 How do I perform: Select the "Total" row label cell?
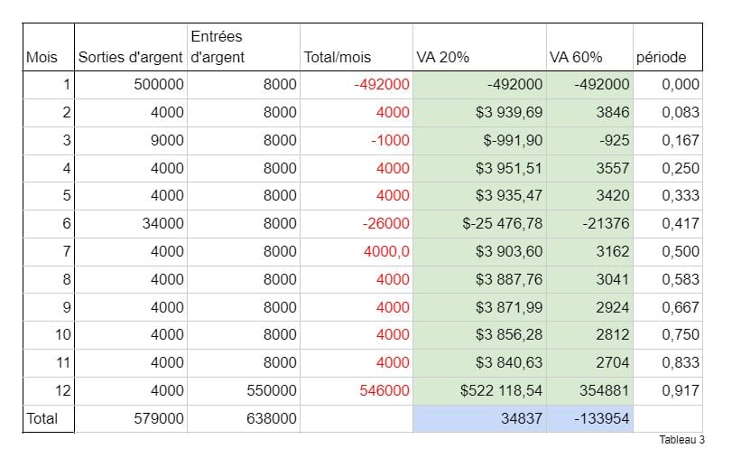pyautogui.click(x=49, y=418)
